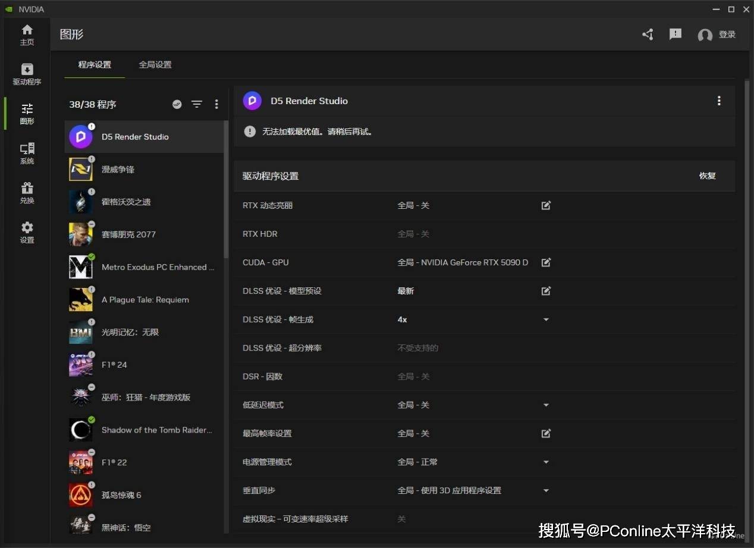Select the 程序设置 tab
Screen dimensions: 754x548
(95, 65)
